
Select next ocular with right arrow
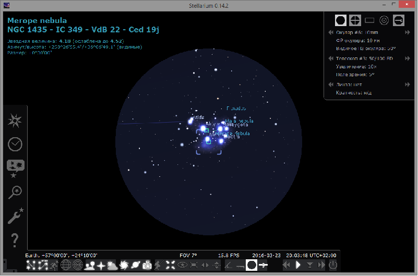click(407, 32)
